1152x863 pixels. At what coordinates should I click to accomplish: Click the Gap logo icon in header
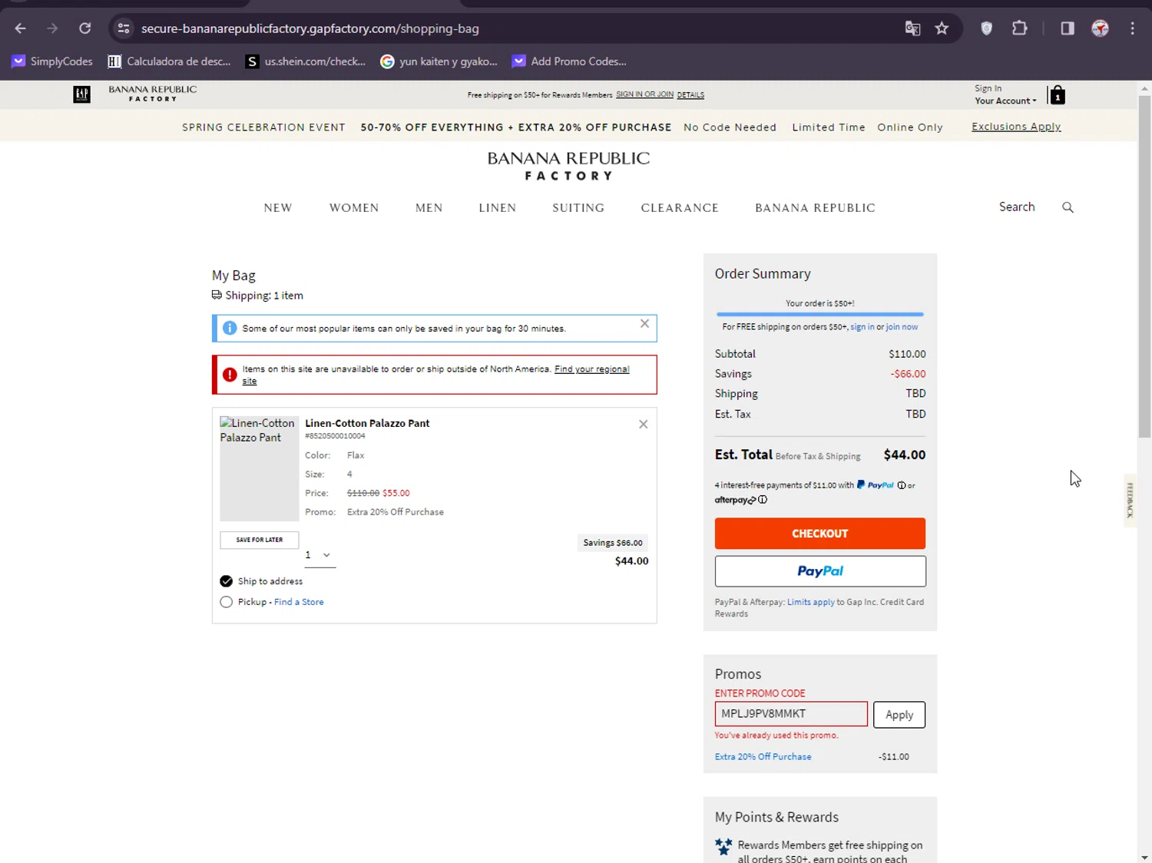[x=81, y=94]
